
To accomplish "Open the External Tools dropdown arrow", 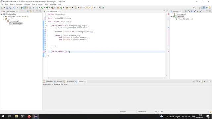I will 55,8.
